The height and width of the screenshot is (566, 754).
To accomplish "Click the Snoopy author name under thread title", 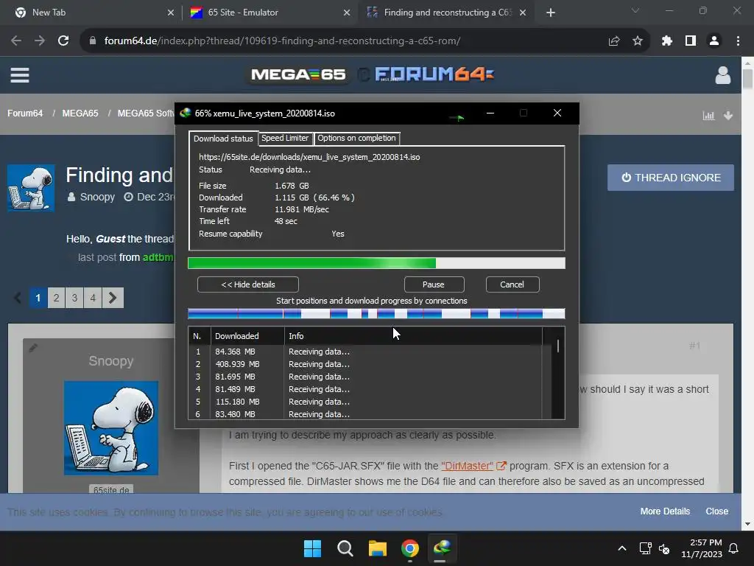I will click(x=97, y=197).
